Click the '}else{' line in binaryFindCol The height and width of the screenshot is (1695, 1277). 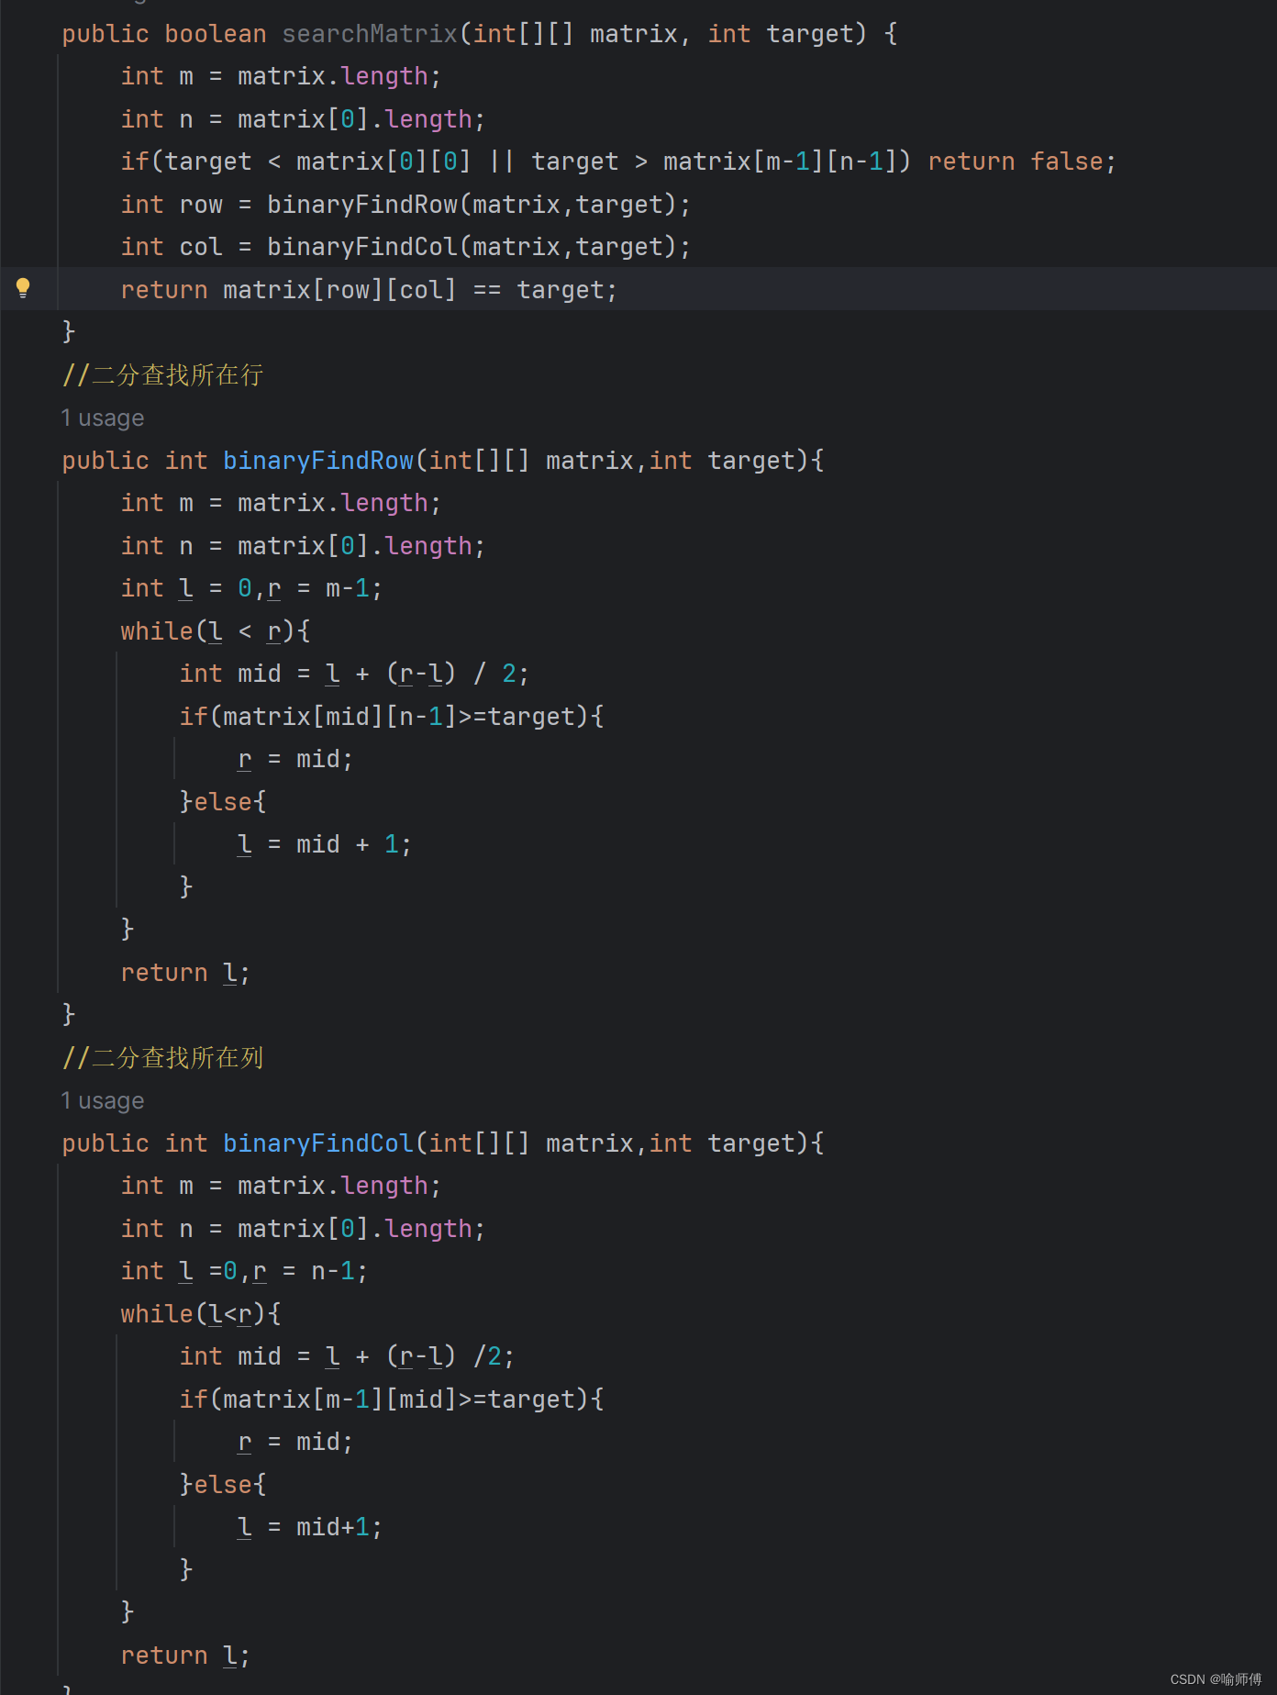pyautogui.click(x=223, y=1485)
